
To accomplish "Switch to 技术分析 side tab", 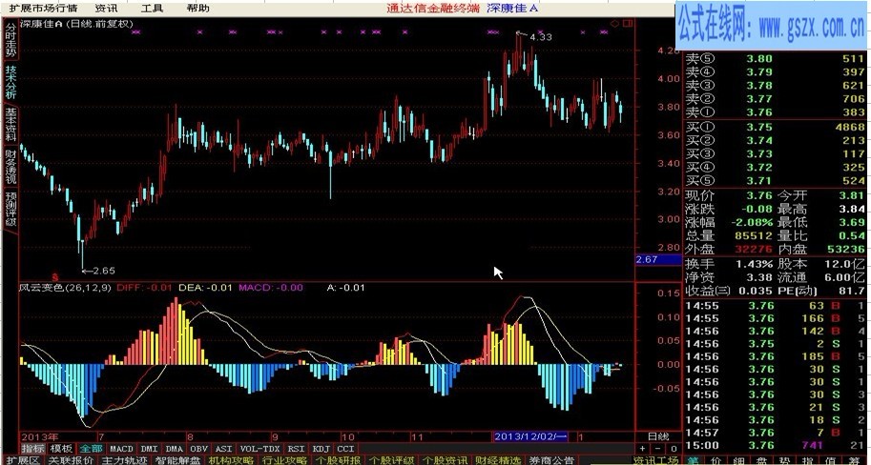I will [11, 82].
